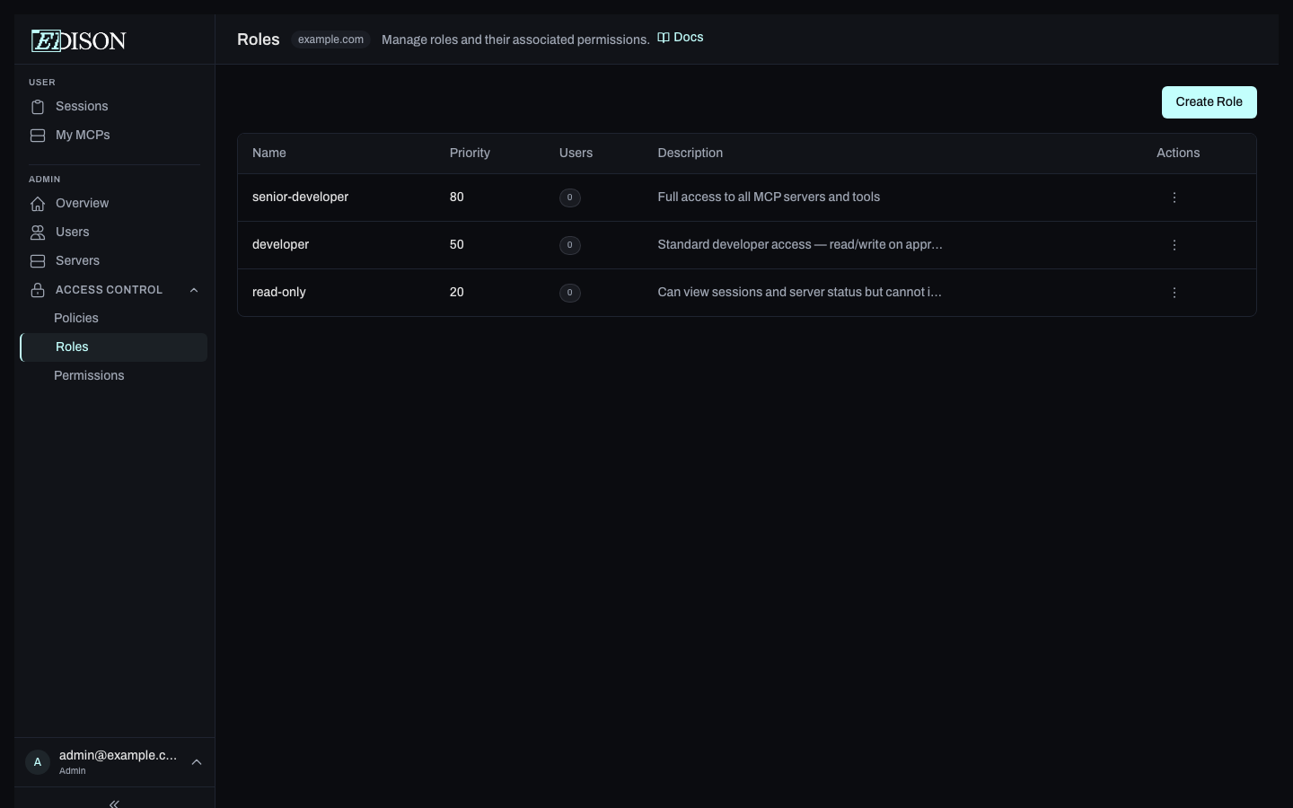Click the Create Role button

point(1209,102)
